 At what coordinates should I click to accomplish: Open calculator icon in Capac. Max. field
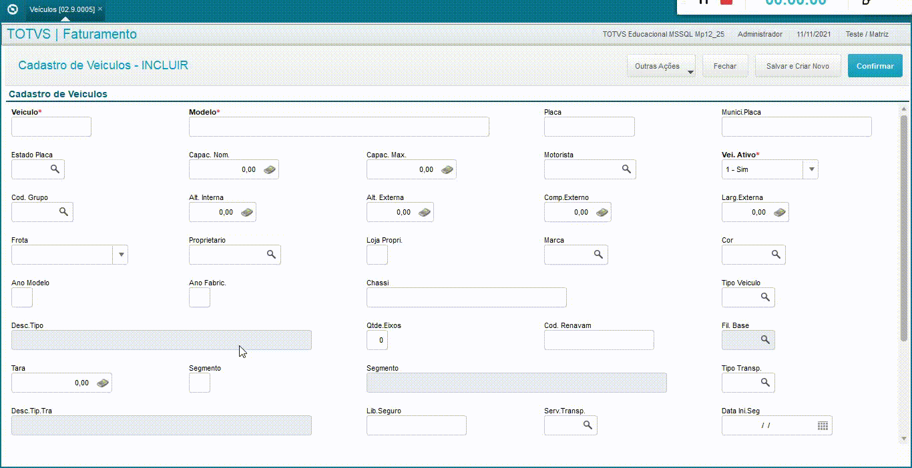(x=447, y=170)
